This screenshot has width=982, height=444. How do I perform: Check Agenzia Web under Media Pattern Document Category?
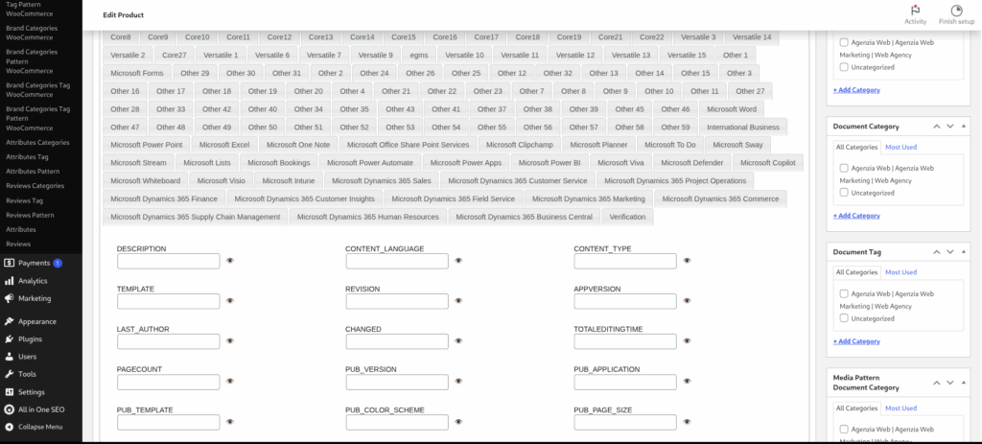coord(844,429)
